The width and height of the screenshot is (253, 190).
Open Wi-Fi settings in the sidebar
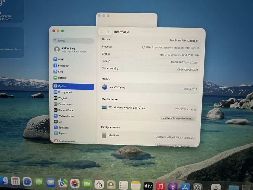(x=59, y=59)
